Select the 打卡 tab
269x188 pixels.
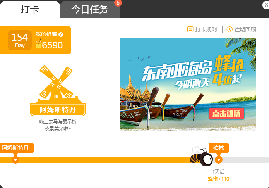point(30,9)
